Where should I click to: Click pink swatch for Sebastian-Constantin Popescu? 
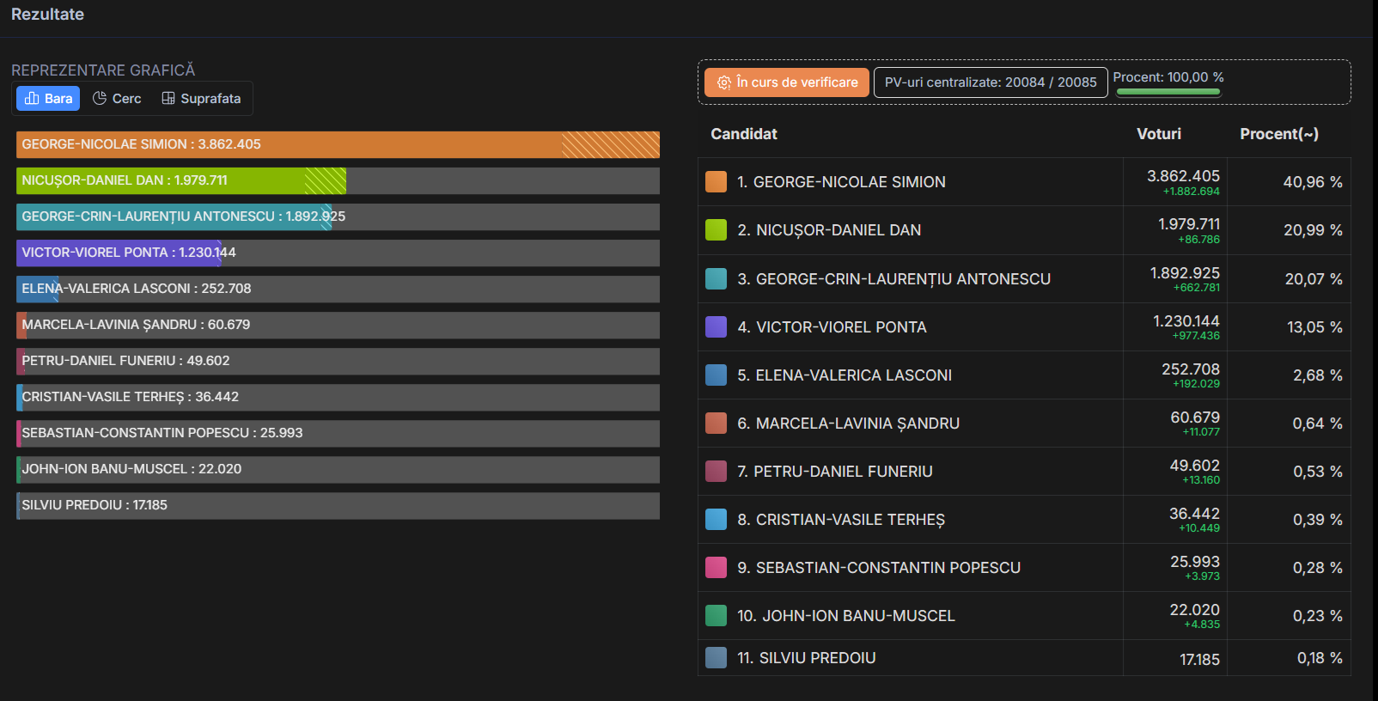click(716, 568)
